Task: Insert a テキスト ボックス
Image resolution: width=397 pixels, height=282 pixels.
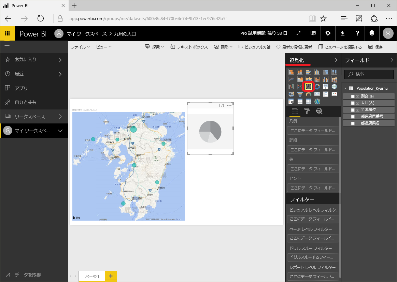Action: click(x=189, y=47)
